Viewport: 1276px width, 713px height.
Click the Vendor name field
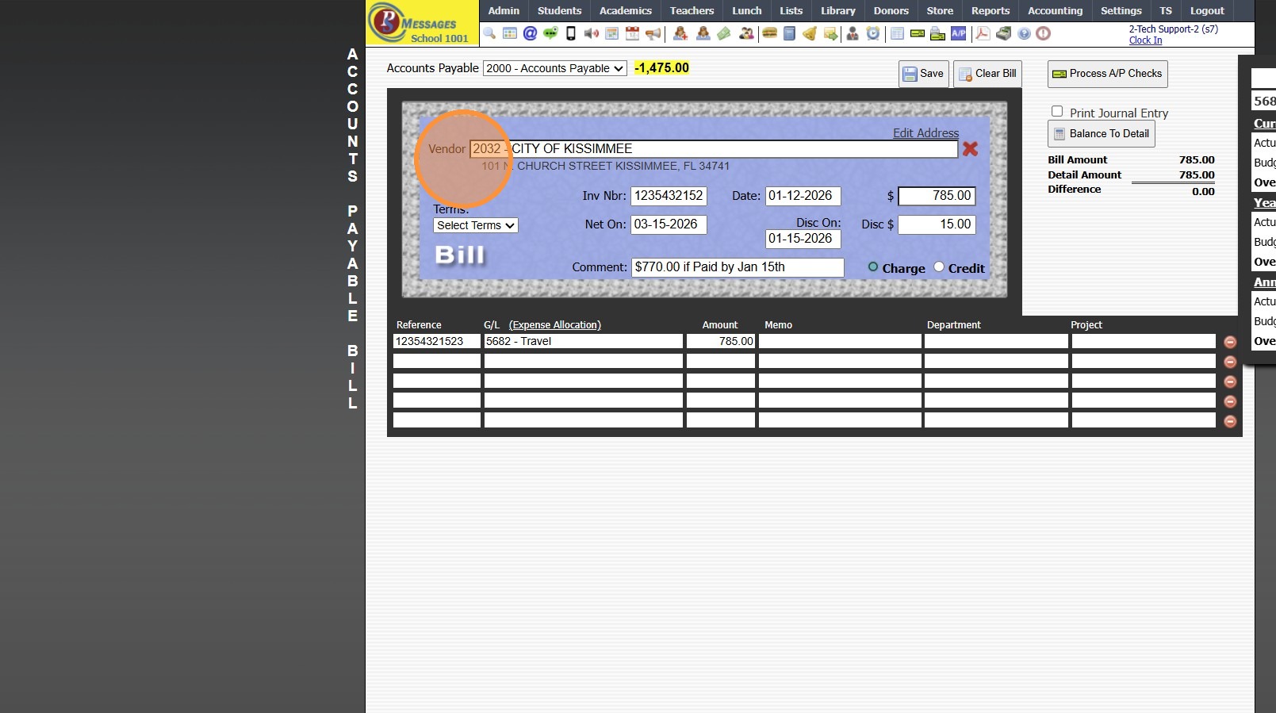coord(714,149)
